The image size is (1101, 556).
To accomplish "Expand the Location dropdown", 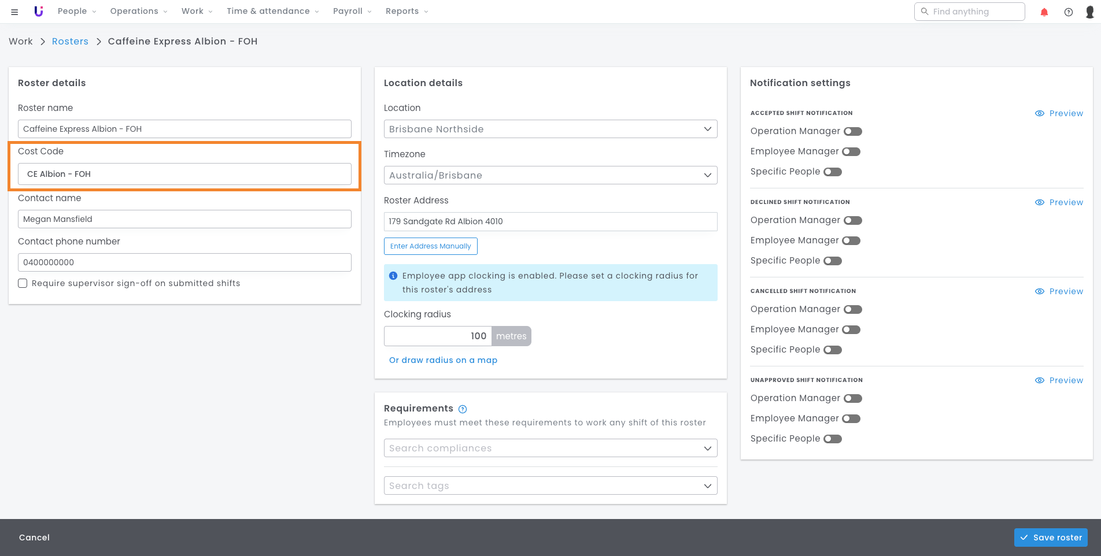I will (550, 129).
